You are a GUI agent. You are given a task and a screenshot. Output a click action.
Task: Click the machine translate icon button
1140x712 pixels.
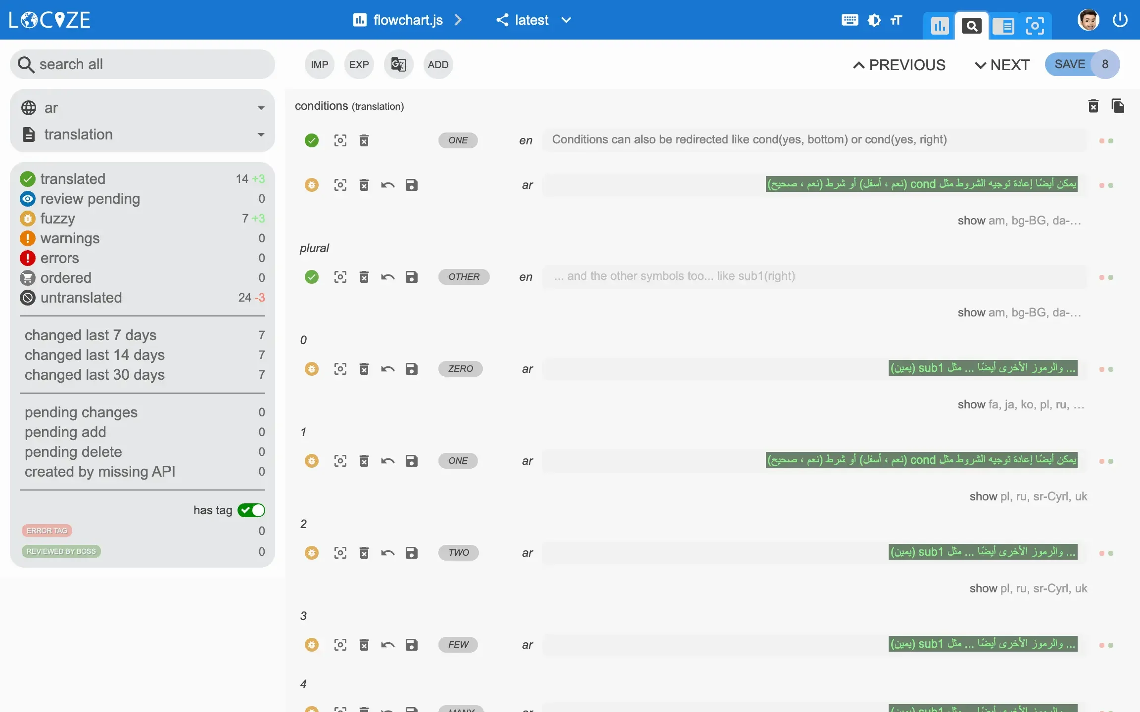(398, 64)
